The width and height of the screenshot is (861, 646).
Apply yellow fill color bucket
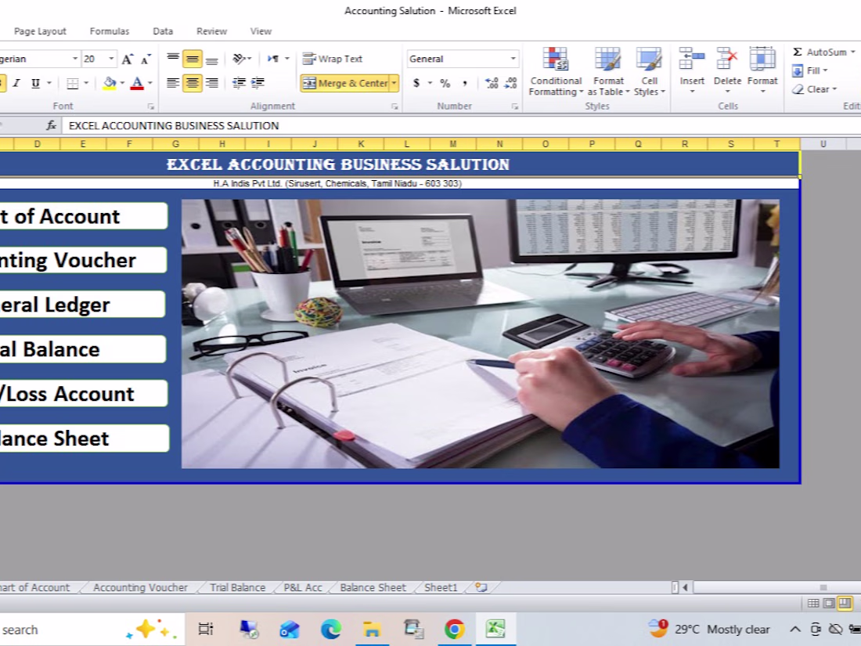[110, 83]
